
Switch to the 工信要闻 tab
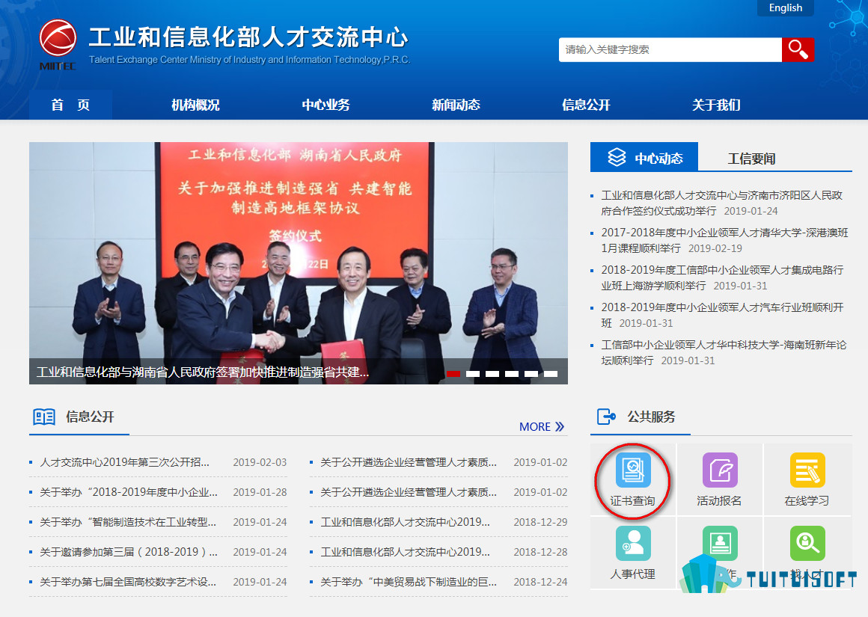(751, 159)
